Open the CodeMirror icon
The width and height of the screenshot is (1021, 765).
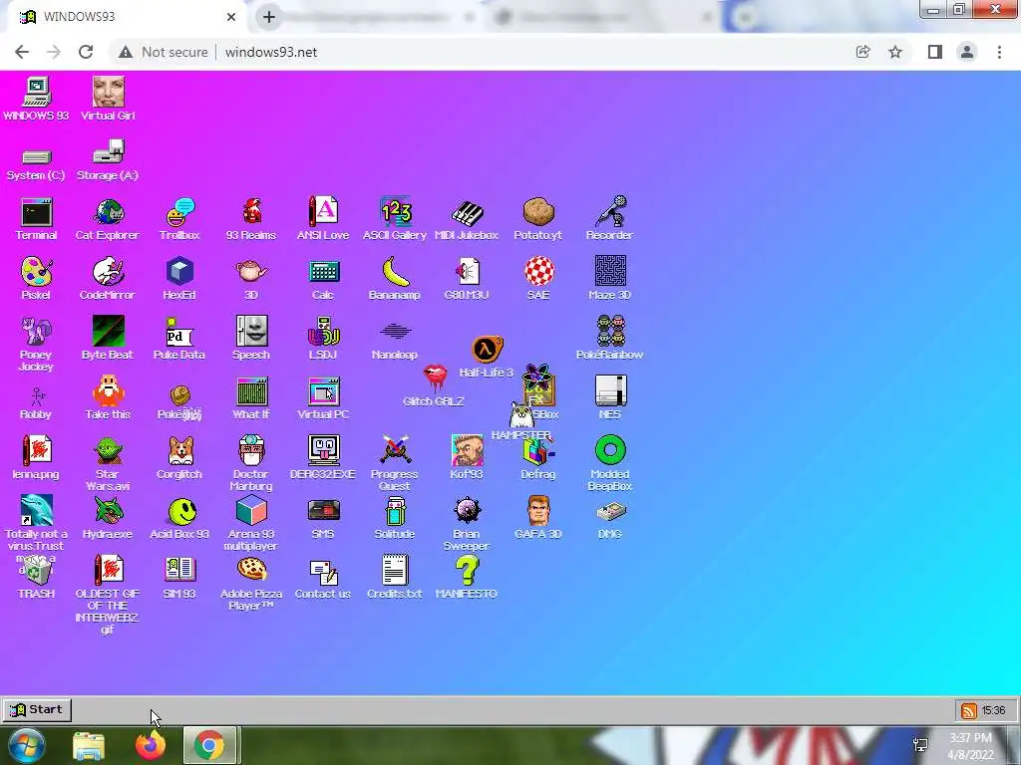pyautogui.click(x=108, y=272)
